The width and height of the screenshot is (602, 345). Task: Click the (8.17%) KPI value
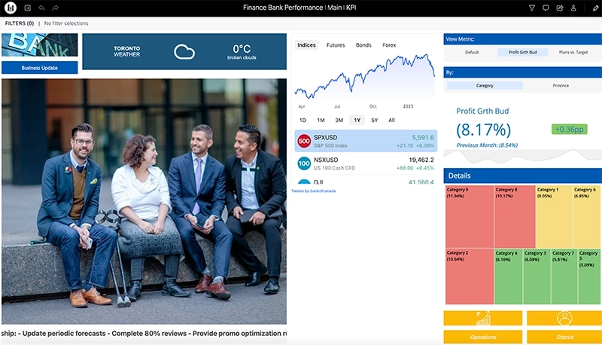coord(483,130)
